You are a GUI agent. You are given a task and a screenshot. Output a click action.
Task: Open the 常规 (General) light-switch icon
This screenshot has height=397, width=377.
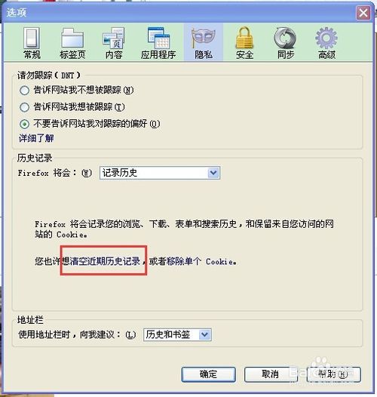(32, 38)
